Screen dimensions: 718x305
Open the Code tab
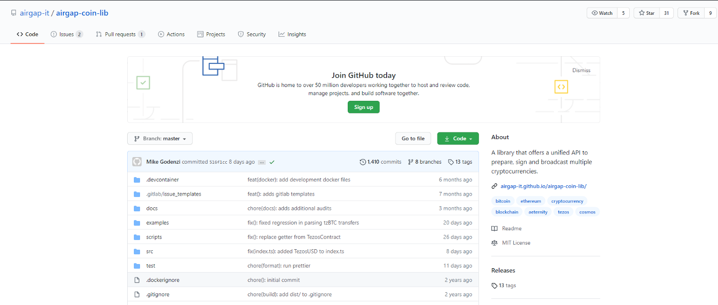[x=28, y=34]
